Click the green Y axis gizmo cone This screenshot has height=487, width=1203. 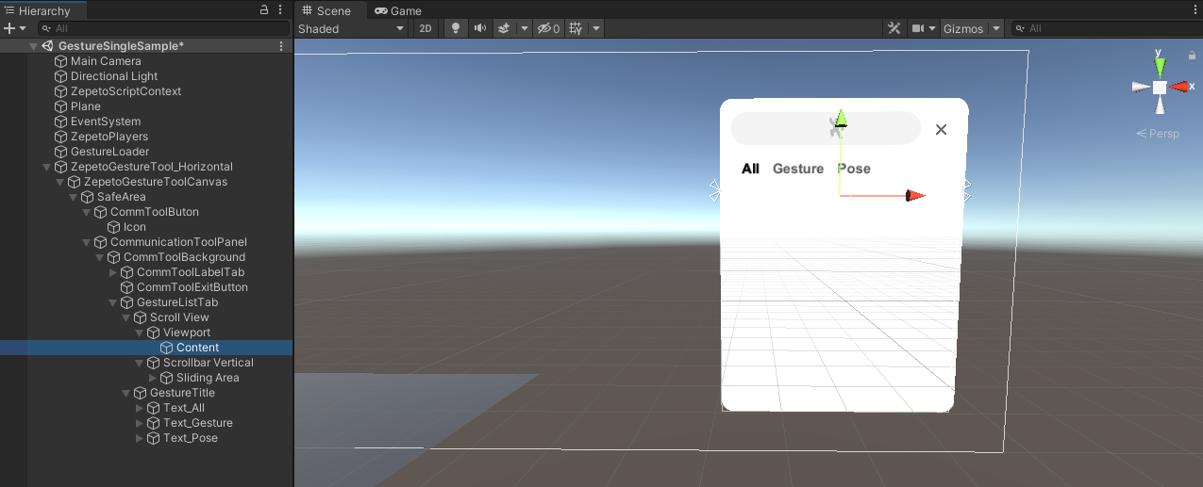pyautogui.click(x=1160, y=65)
